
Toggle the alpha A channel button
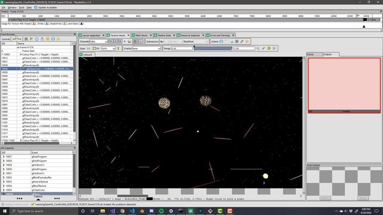click(x=125, y=42)
